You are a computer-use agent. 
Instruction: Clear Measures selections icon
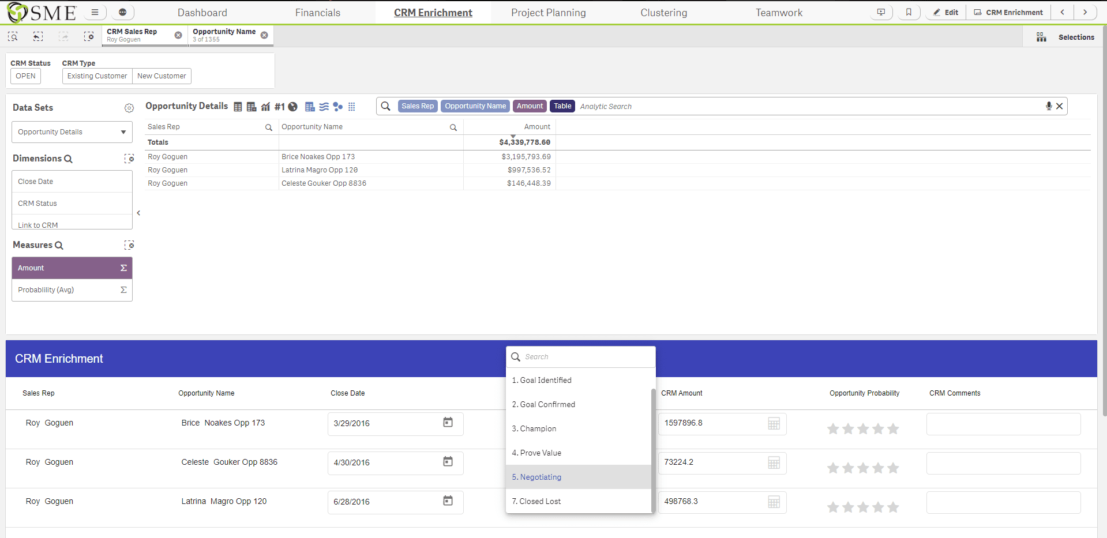[x=129, y=245]
